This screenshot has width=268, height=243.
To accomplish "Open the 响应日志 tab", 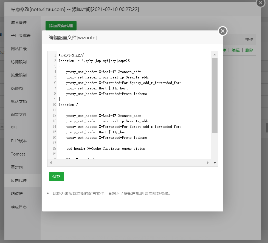I will pos(19,207).
